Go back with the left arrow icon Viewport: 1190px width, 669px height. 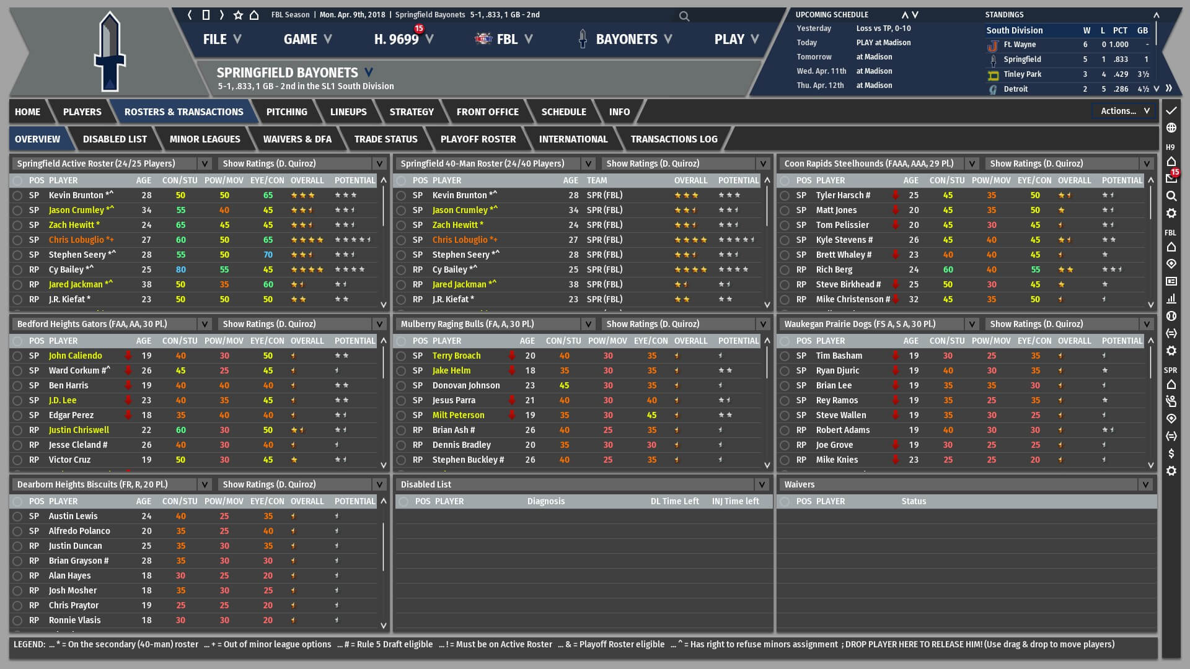pos(190,15)
